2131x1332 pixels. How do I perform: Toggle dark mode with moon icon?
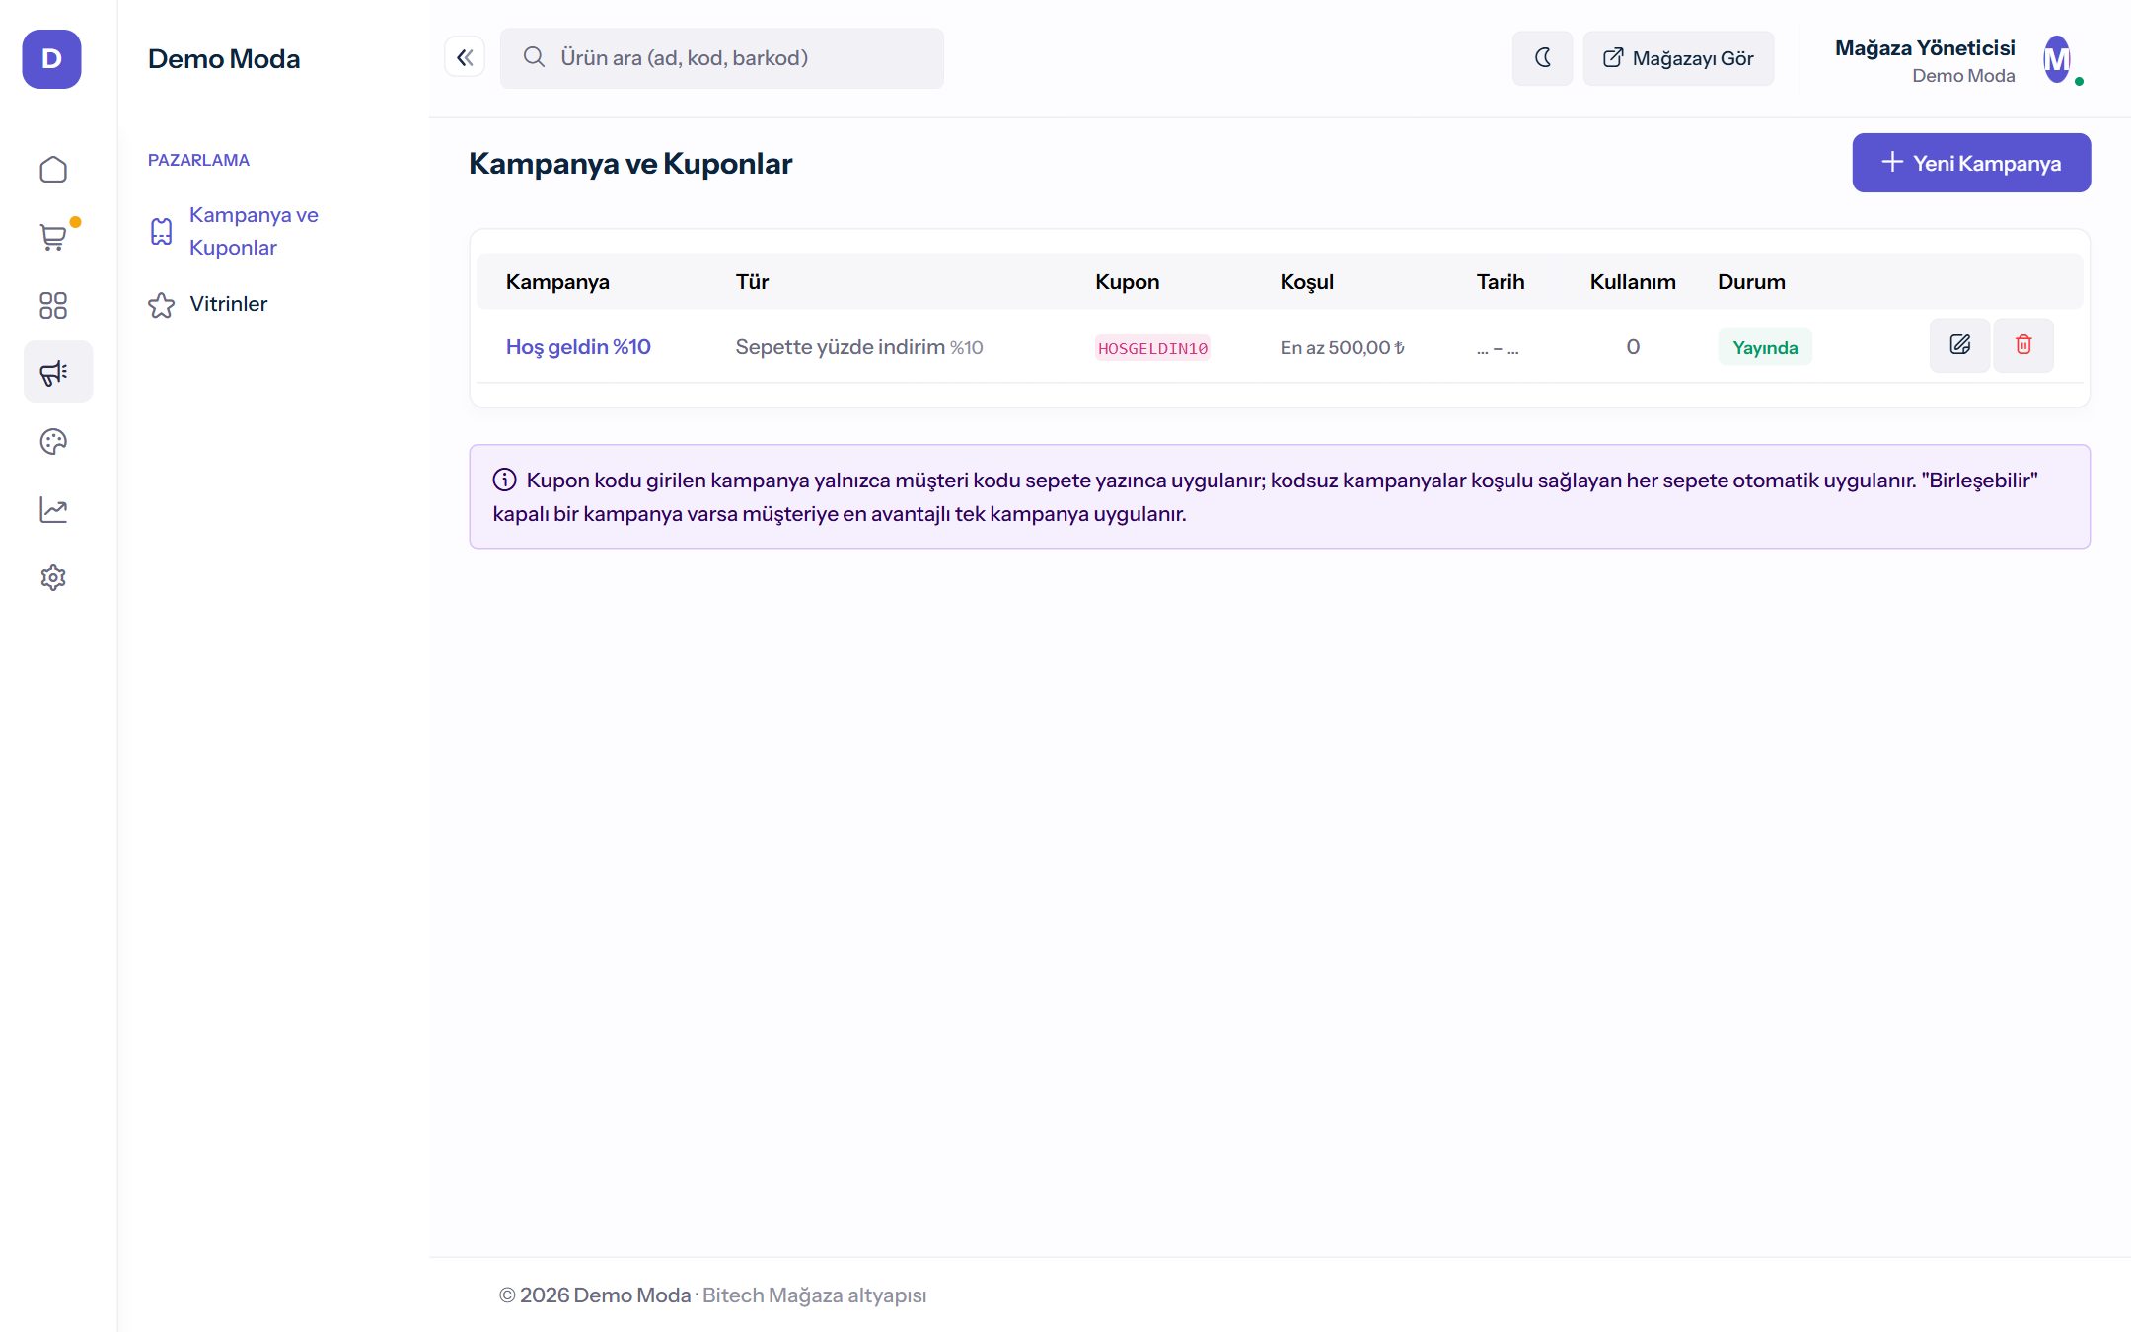(1543, 58)
